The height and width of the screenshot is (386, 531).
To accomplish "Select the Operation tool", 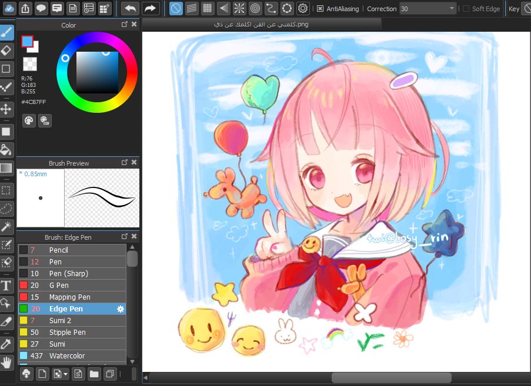I will click(6, 304).
